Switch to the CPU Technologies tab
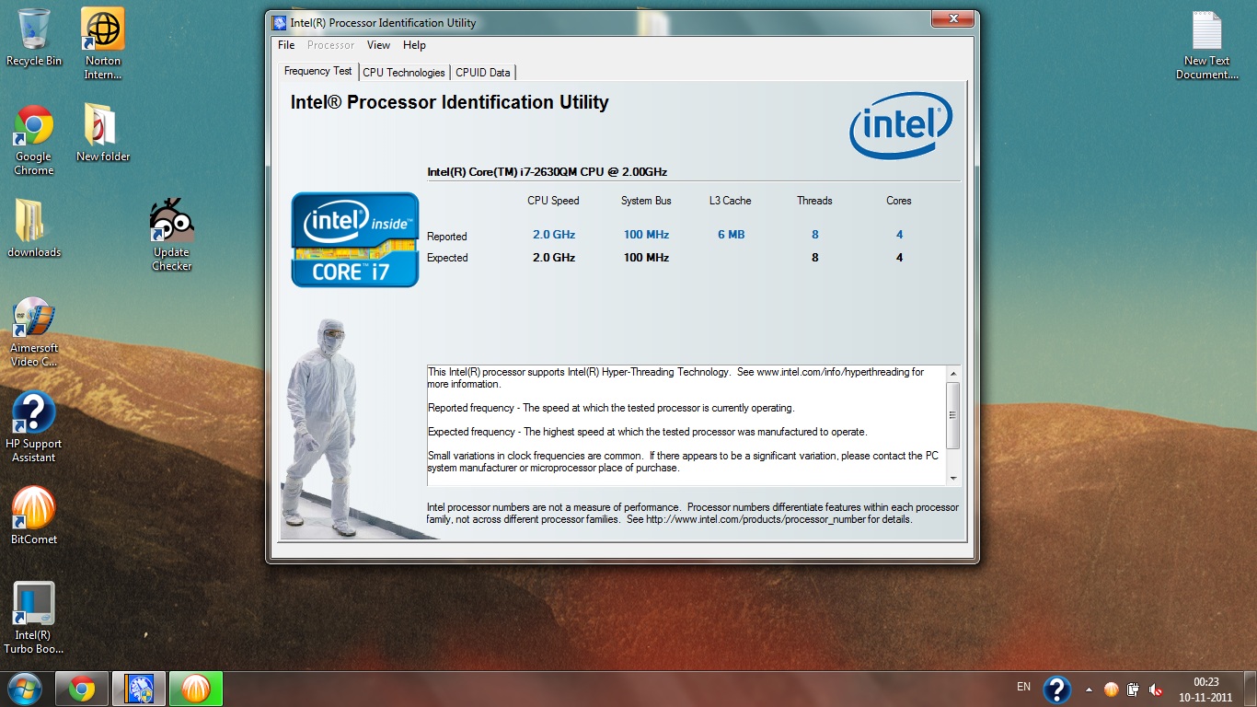Viewport: 1257px width, 707px height. coord(404,73)
